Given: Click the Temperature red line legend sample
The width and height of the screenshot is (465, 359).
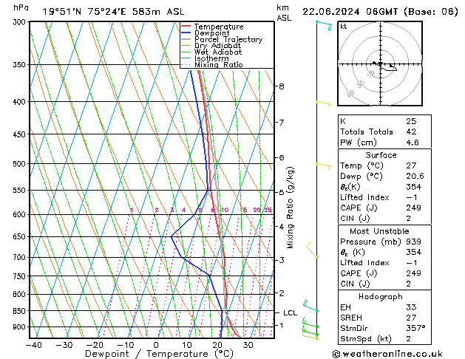Looking at the screenshot, I should point(186,26).
